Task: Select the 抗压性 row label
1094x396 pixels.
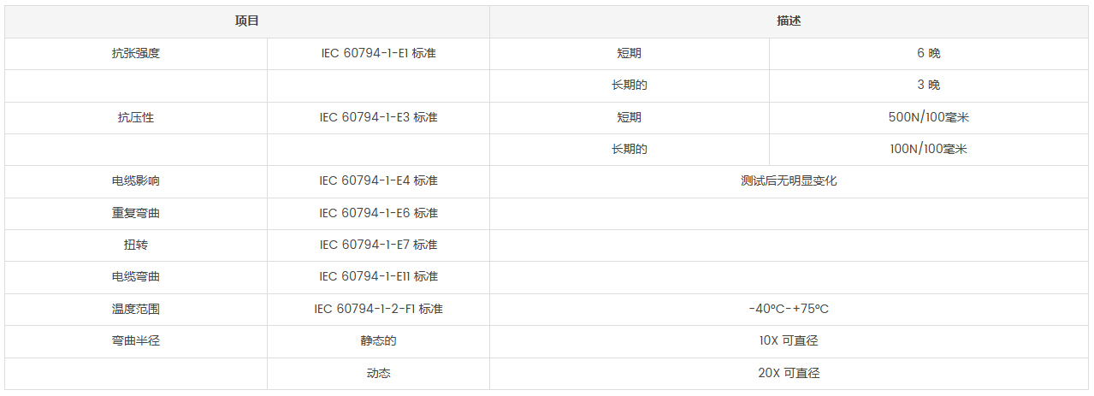Action: click(x=135, y=117)
